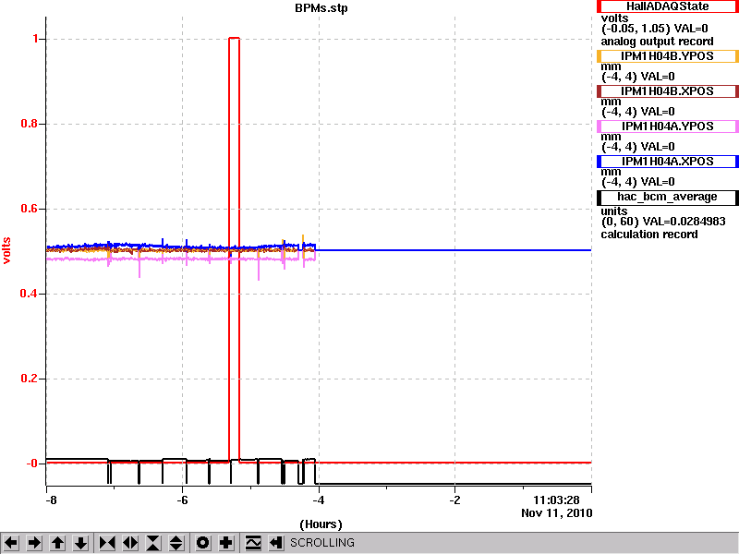
Task: Click the top of the red HallADAQState pulse
Action: 235,38
